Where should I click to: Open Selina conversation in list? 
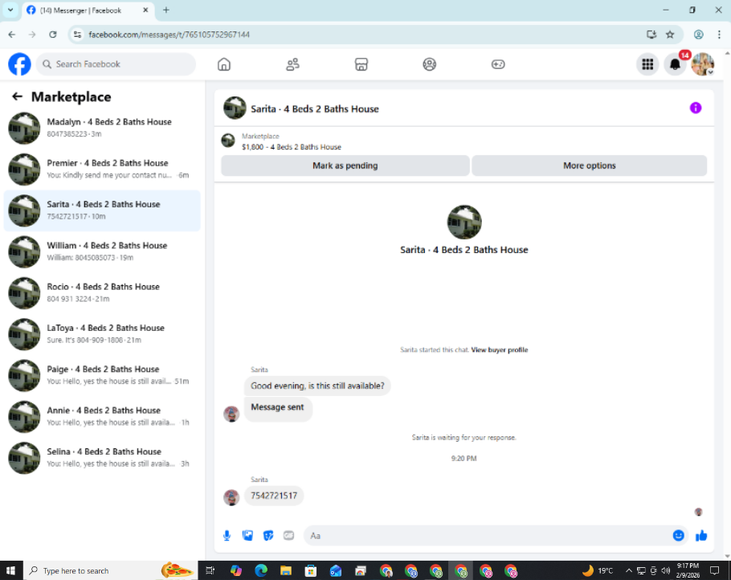coord(102,457)
